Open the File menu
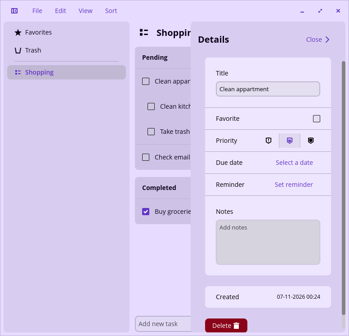This screenshot has height=336, width=349. coord(37,11)
